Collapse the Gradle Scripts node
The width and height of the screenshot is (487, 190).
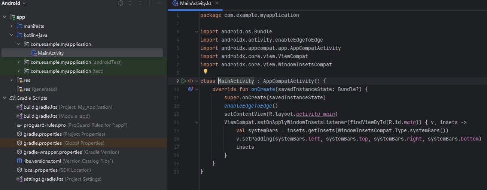click(x=4, y=98)
